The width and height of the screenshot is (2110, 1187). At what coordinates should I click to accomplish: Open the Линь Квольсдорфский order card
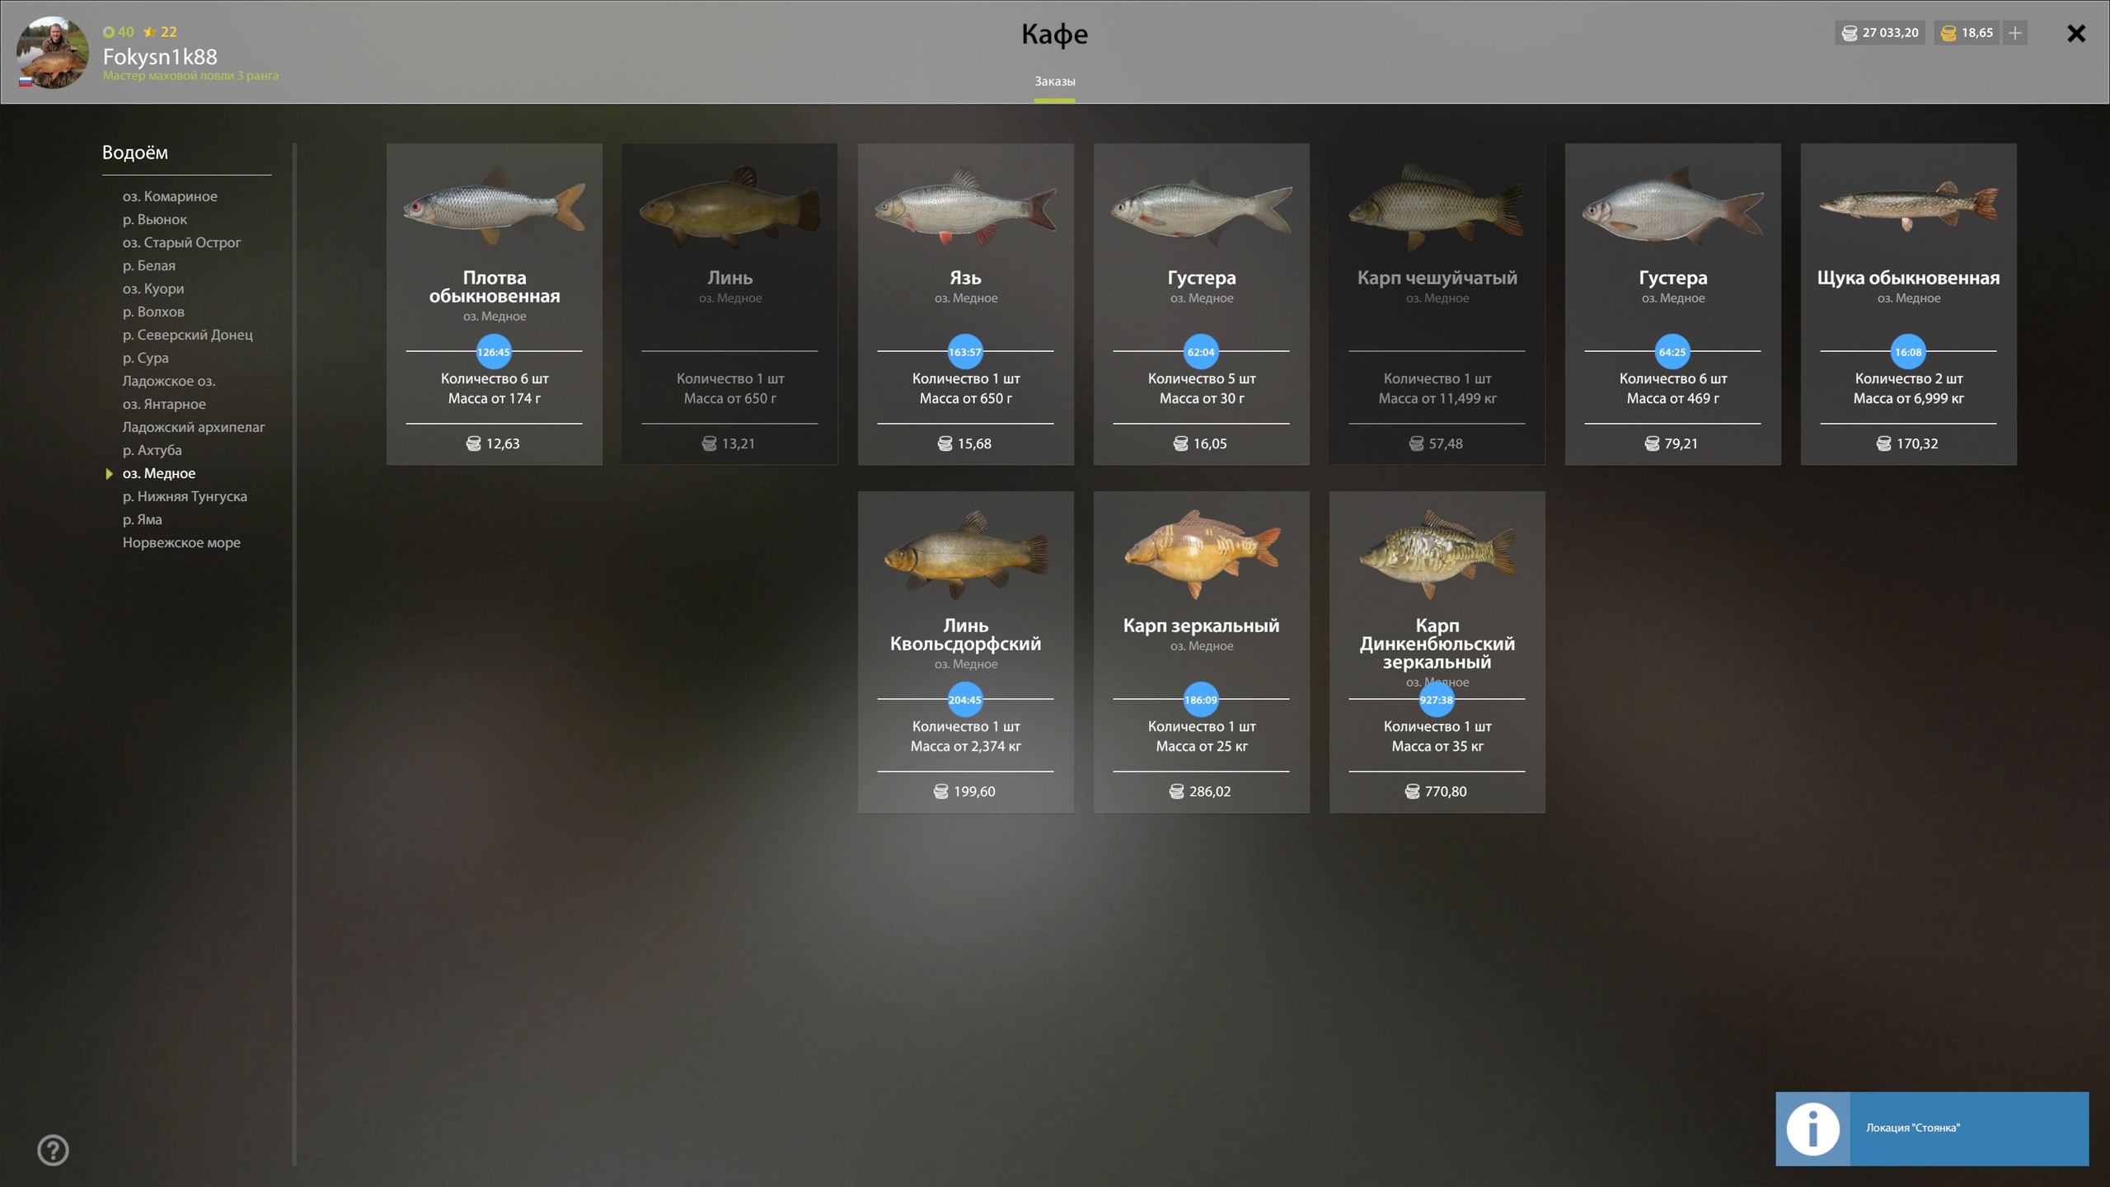[x=965, y=652]
